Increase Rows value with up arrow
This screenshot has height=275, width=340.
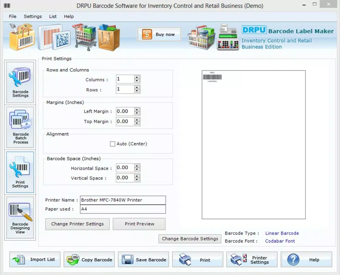pyautogui.click(x=137, y=87)
